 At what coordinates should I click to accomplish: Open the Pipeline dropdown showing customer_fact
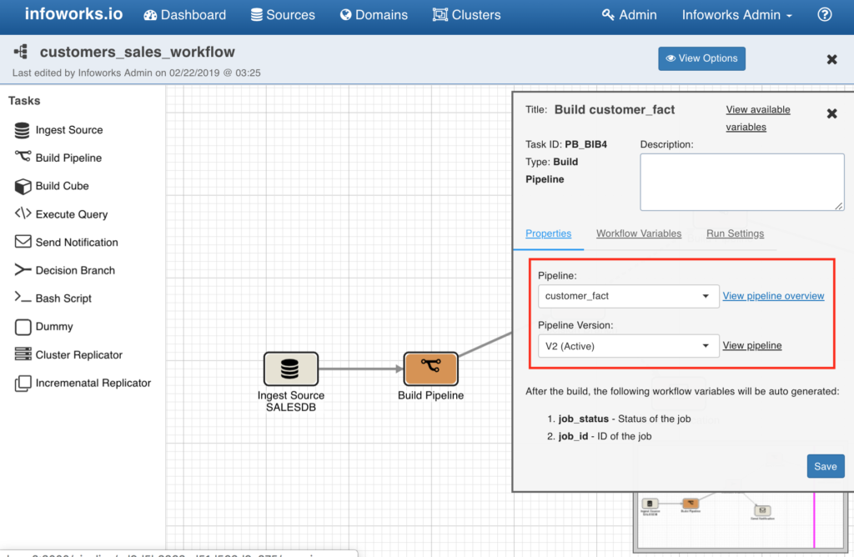pyautogui.click(x=628, y=296)
